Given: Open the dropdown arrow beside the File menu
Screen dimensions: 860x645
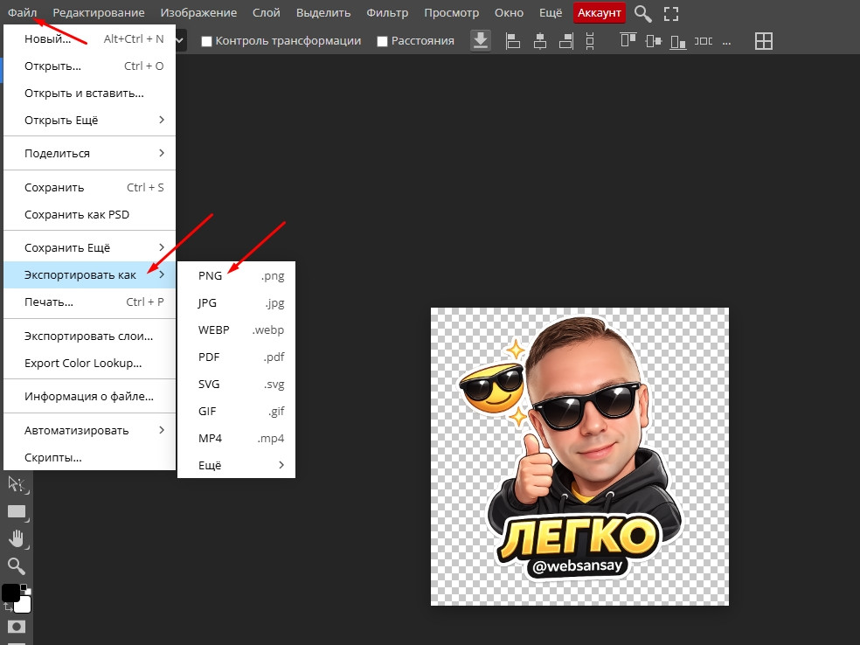Looking at the screenshot, I should [179, 40].
